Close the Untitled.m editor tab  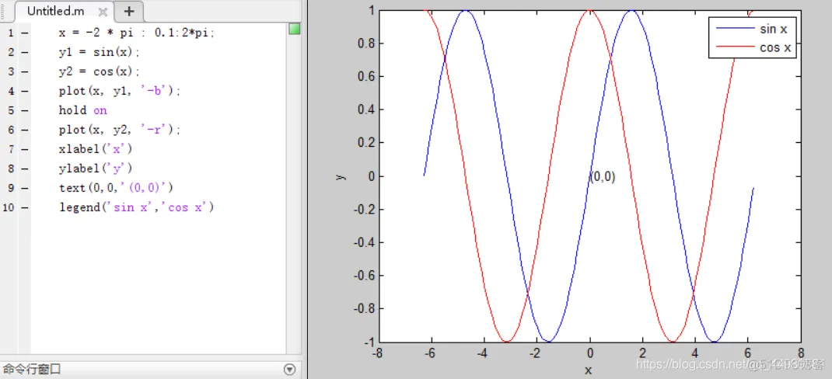coord(103,12)
